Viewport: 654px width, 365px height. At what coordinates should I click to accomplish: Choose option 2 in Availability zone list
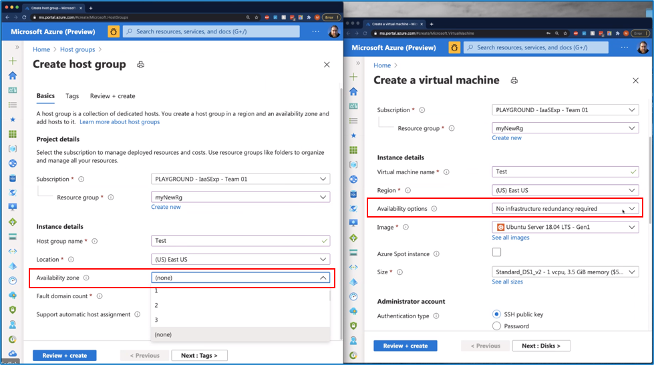coord(240,306)
